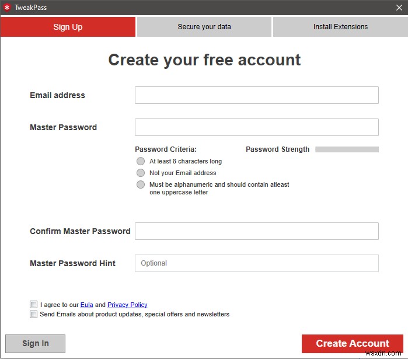Click the Email address label
The height and width of the screenshot is (359, 408).
58,95
